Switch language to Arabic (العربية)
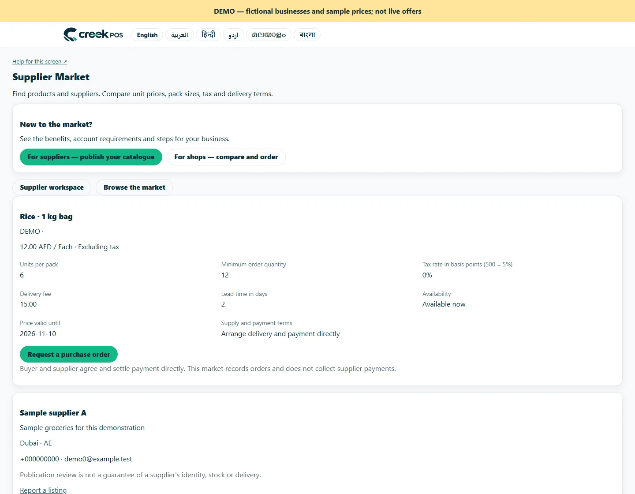 [x=179, y=35]
